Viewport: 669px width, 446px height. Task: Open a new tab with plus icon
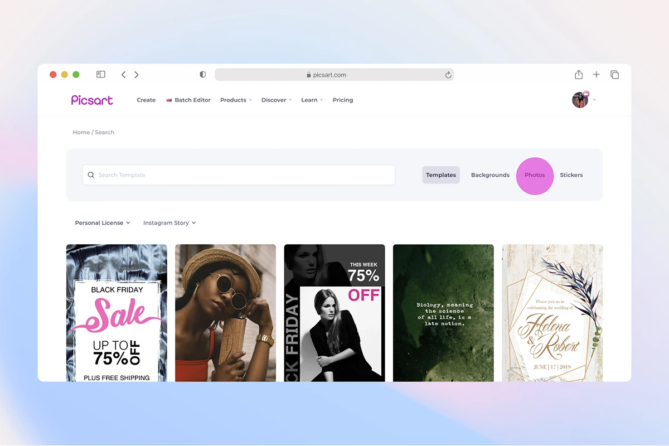[x=596, y=75]
